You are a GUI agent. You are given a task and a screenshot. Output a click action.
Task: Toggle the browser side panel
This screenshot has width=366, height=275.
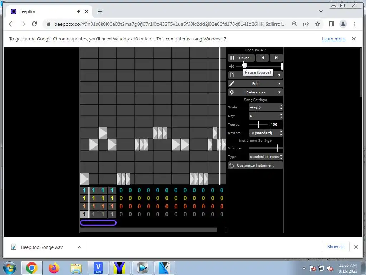click(x=332, y=24)
